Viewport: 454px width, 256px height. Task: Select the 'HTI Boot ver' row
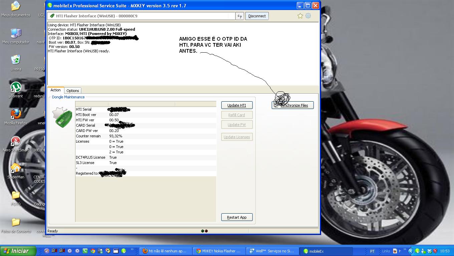[146, 115]
